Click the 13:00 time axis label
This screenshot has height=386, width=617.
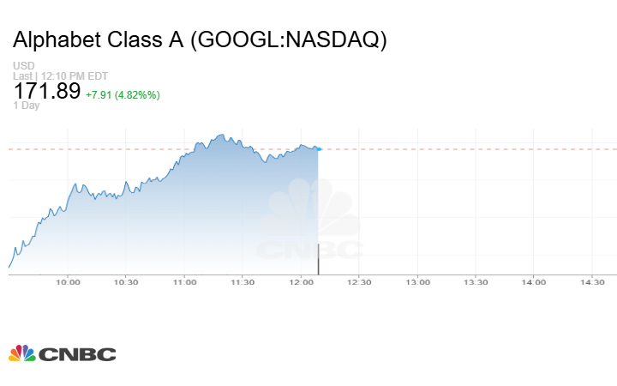coord(417,281)
